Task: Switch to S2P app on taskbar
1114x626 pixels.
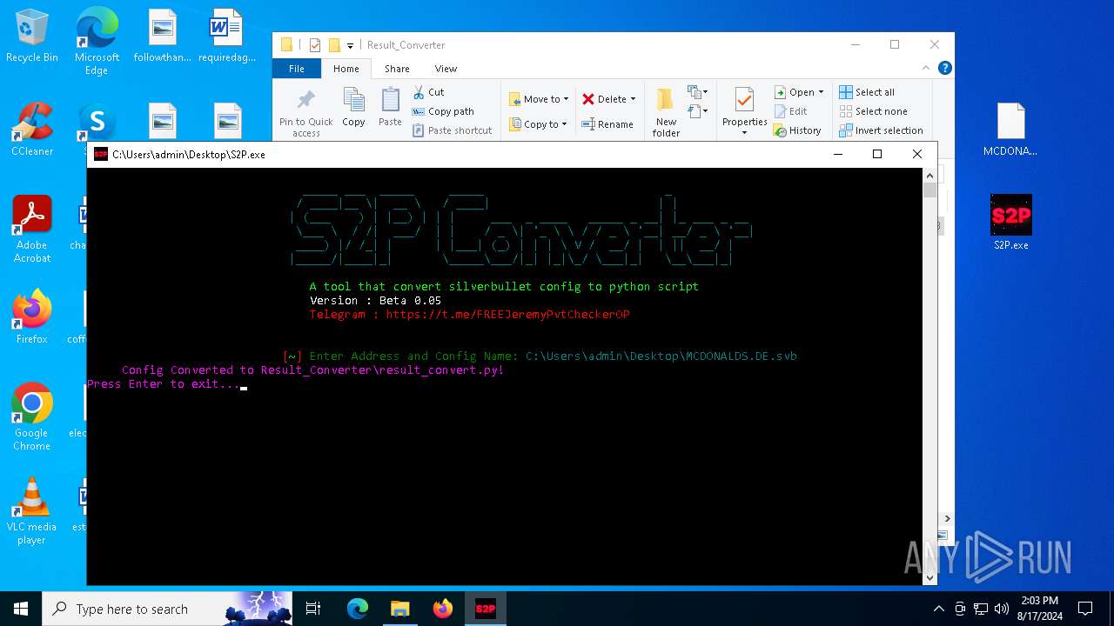Action: (x=486, y=609)
